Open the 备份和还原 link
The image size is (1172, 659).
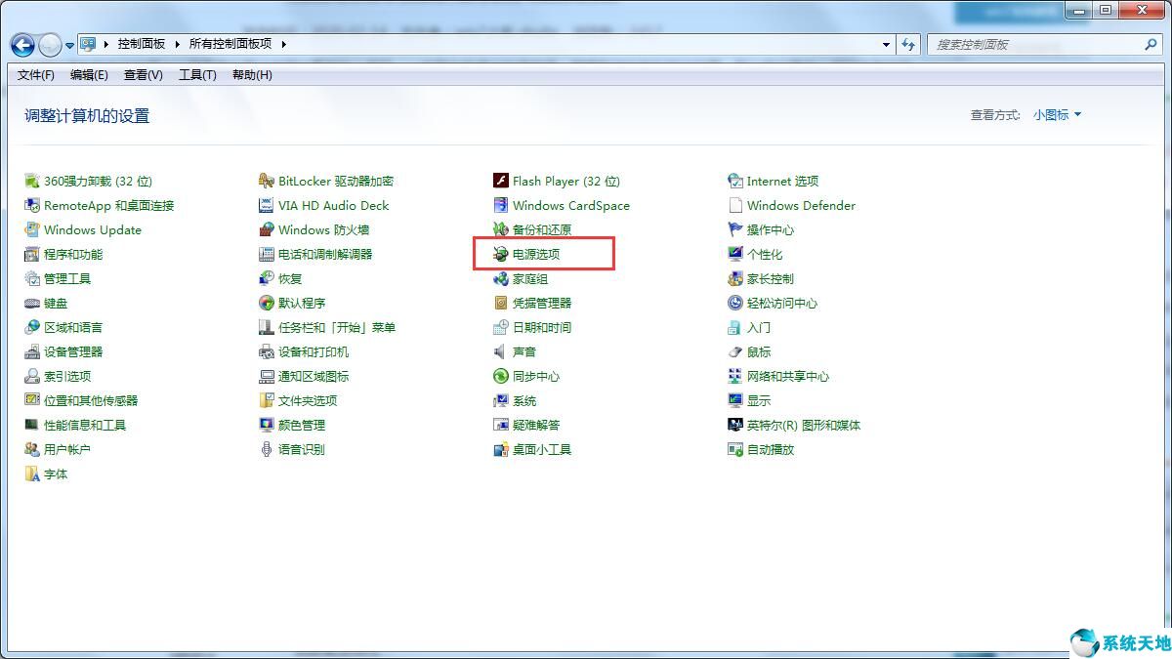(x=542, y=229)
